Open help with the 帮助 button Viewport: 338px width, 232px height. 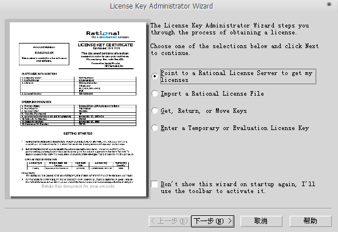pos(310,221)
